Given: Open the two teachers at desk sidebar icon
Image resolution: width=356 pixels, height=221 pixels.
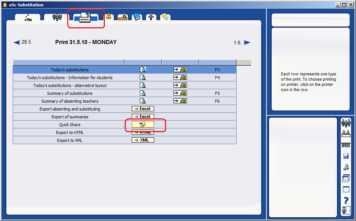Looking at the screenshot, I should pos(346,134).
